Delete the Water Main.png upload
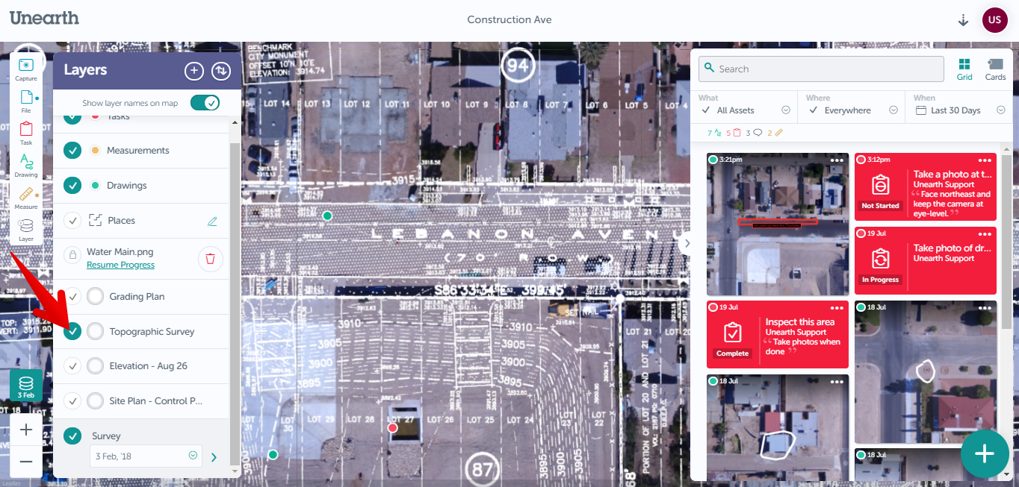This screenshot has height=487, width=1019. pyautogui.click(x=211, y=259)
